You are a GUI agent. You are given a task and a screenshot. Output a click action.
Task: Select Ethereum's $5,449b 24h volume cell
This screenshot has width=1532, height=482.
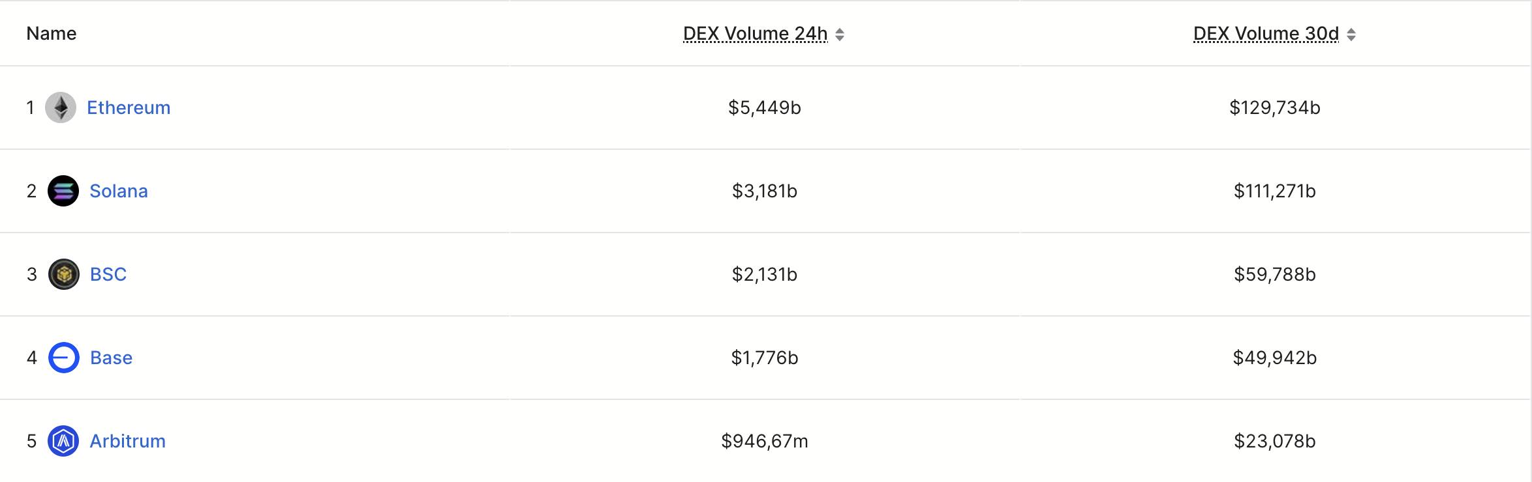[x=765, y=107]
